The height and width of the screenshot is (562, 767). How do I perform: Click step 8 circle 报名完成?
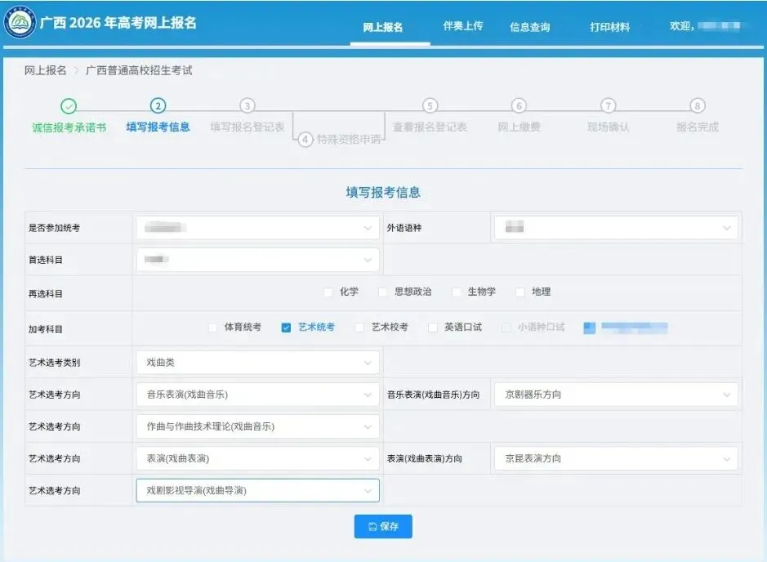click(697, 105)
